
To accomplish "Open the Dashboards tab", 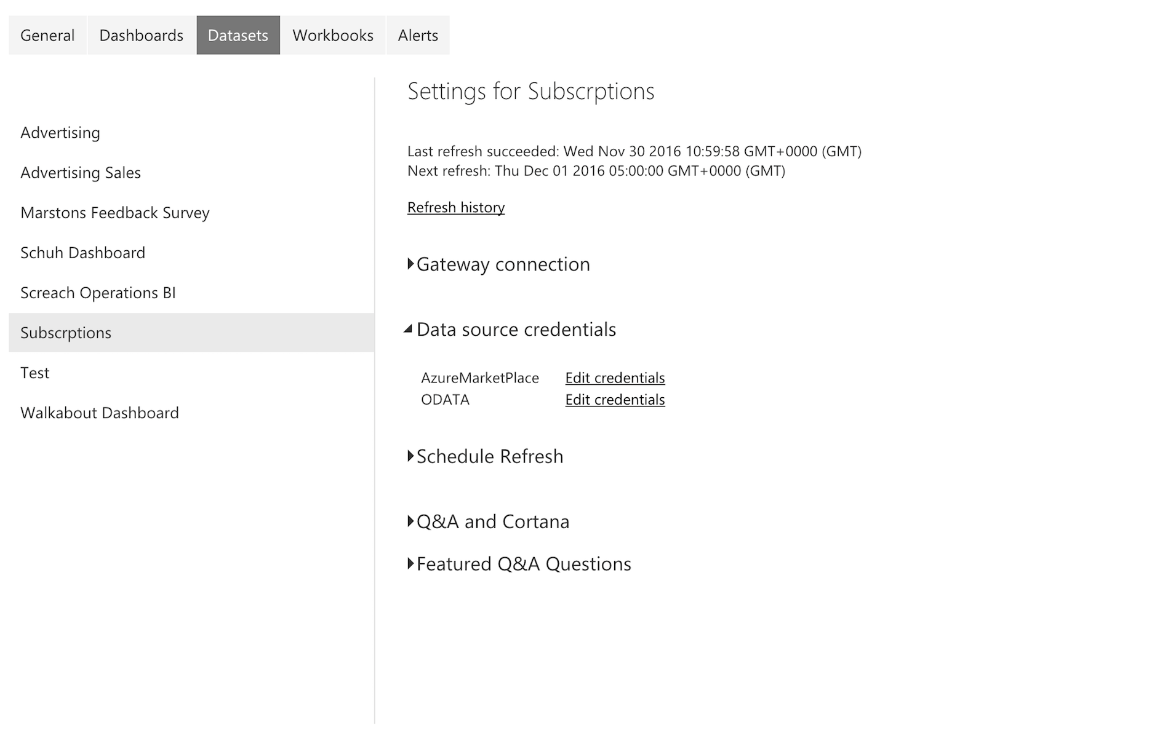I will [x=141, y=35].
